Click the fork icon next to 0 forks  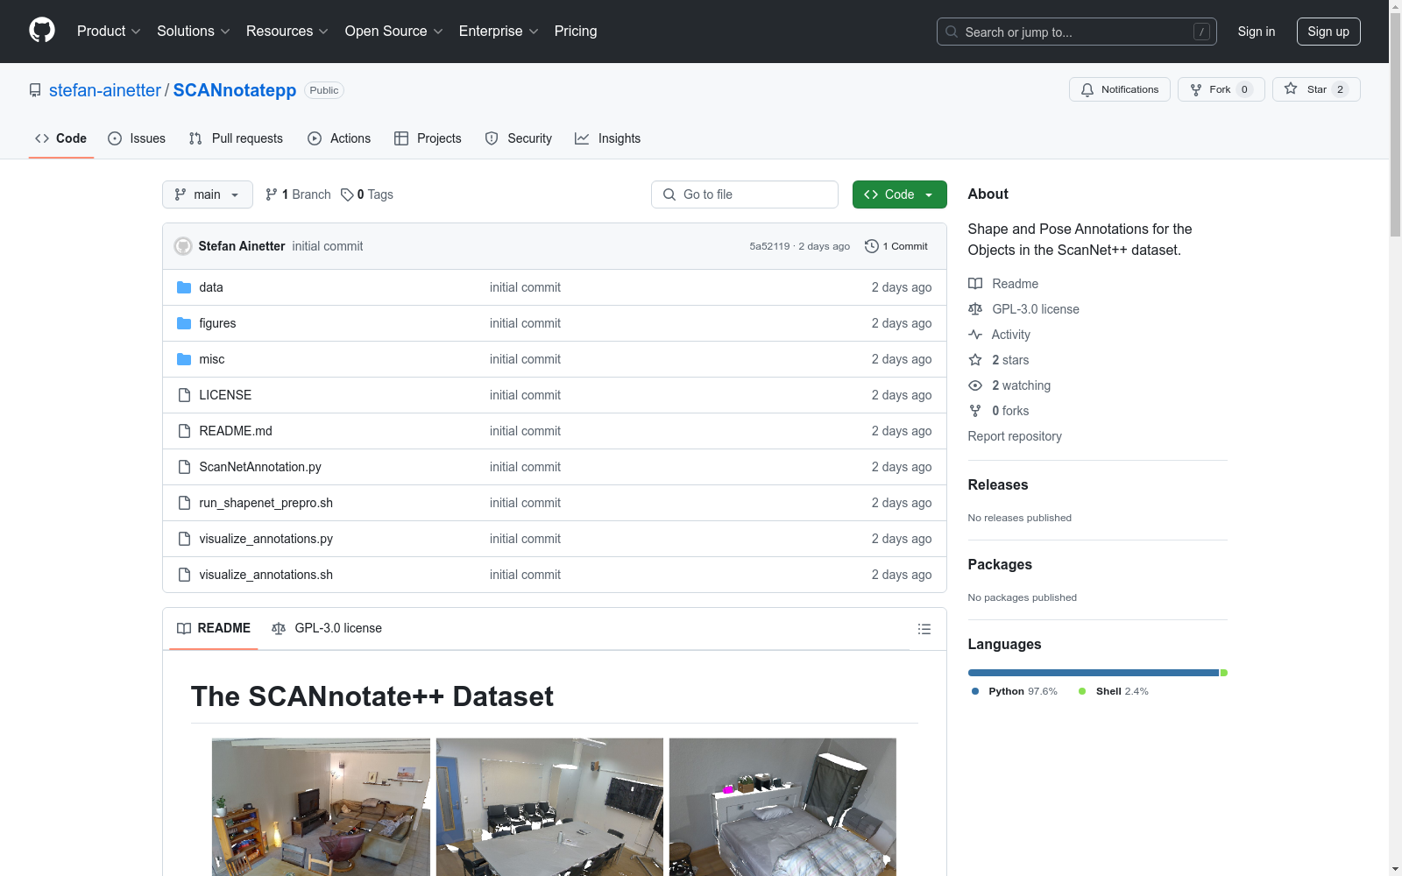(975, 411)
